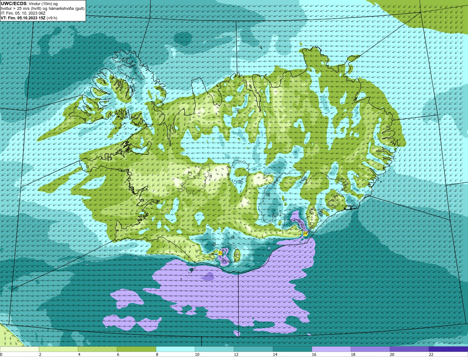Click the pale yellow 0–2 m/s legend swatch
The height and width of the screenshot is (357, 468).
(x=19, y=349)
